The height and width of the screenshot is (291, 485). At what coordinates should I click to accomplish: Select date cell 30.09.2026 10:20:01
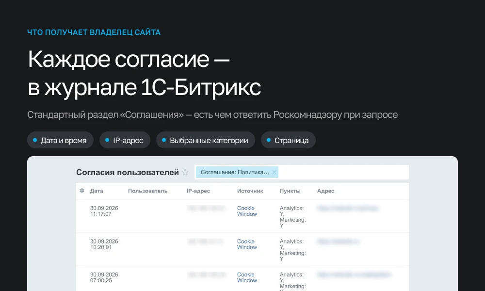click(x=104, y=244)
